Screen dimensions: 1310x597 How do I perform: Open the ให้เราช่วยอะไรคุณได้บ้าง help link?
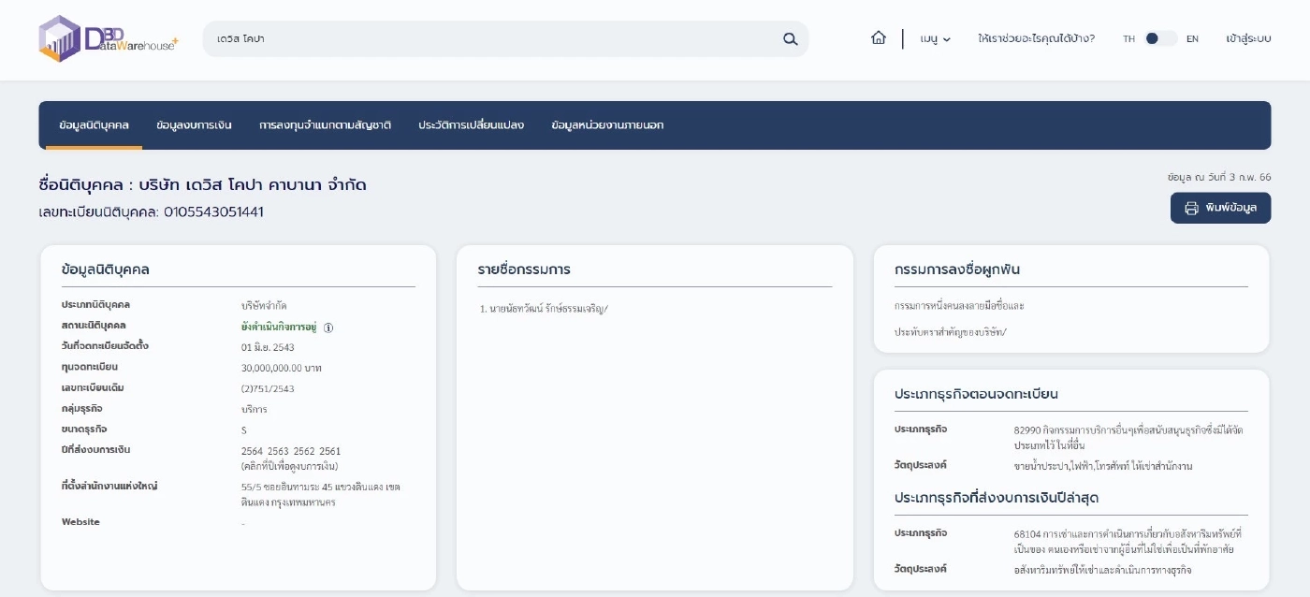pyautogui.click(x=1036, y=39)
